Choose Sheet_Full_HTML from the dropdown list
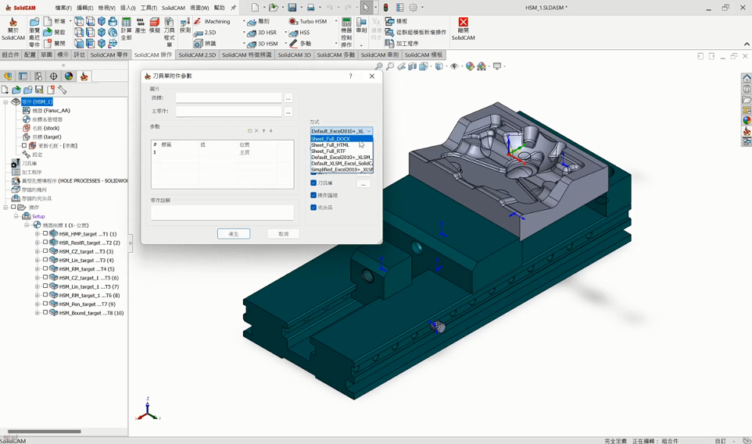Image resolution: width=752 pixels, height=444 pixels. tap(330, 145)
